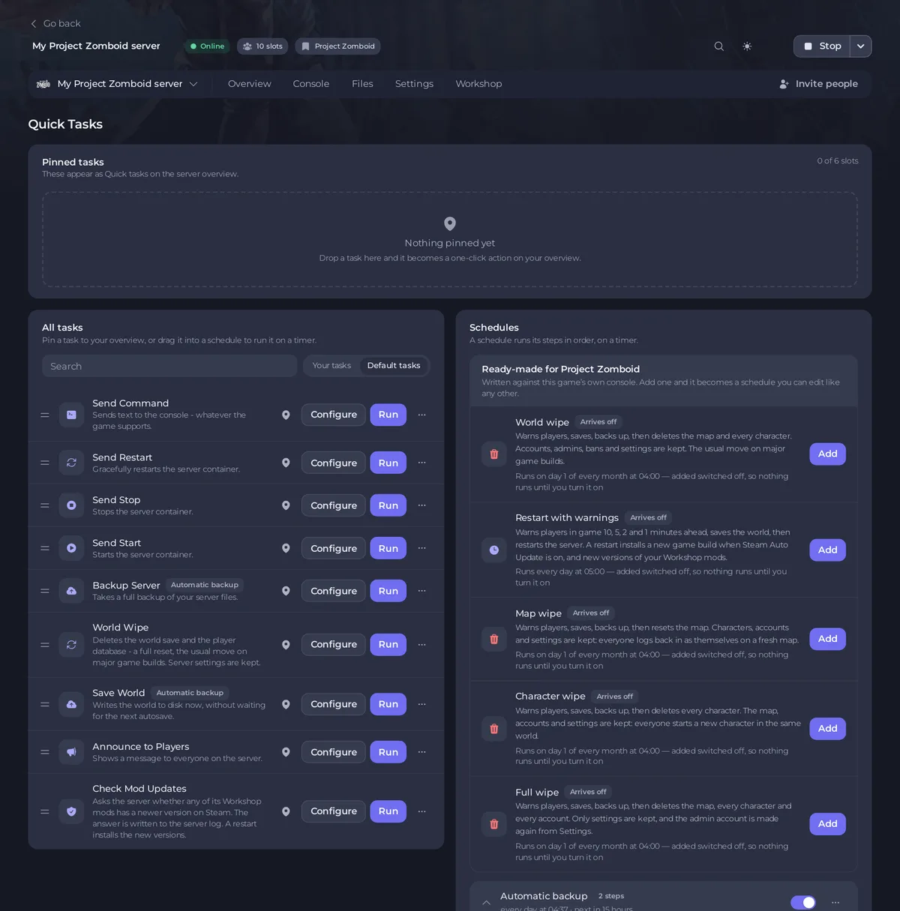Add the World wipe schedule

tap(827, 454)
